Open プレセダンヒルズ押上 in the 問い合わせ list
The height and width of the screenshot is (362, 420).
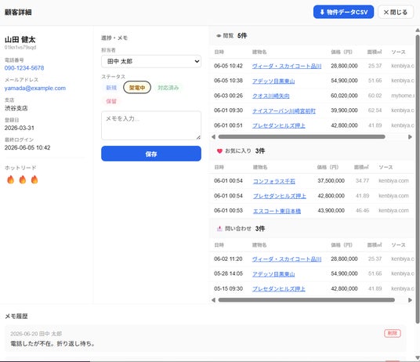279,289
